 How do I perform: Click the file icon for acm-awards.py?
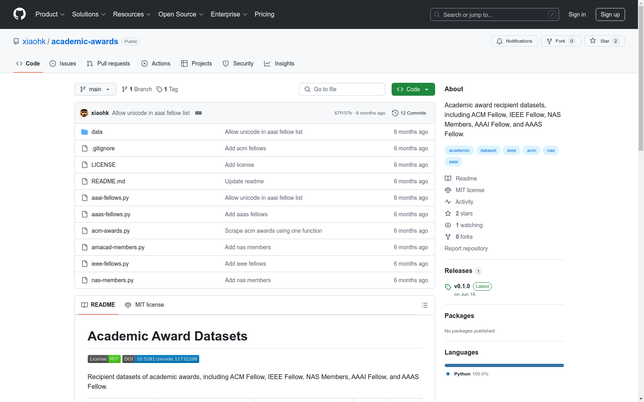pos(85,231)
